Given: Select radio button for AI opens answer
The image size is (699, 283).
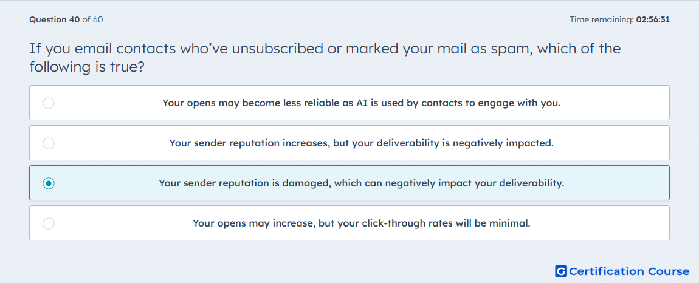Looking at the screenshot, I should pyautogui.click(x=49, y=103).
